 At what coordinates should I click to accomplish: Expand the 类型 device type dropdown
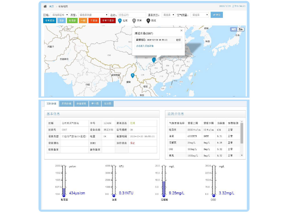coord(93,15)
